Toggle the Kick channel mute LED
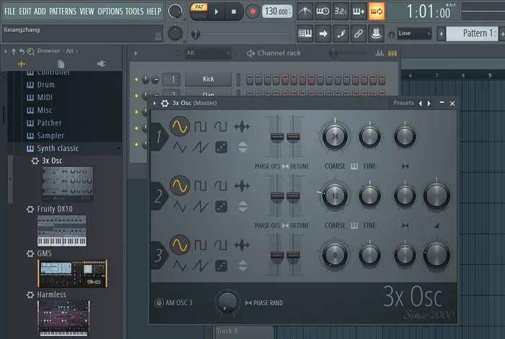Viewport: 505px width, 339px height. (x=136, y=79)
